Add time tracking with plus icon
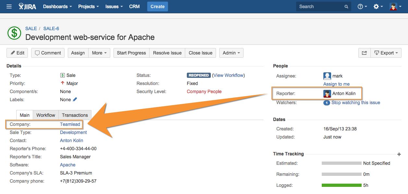The image size is (408, 194). click(399, 154)
